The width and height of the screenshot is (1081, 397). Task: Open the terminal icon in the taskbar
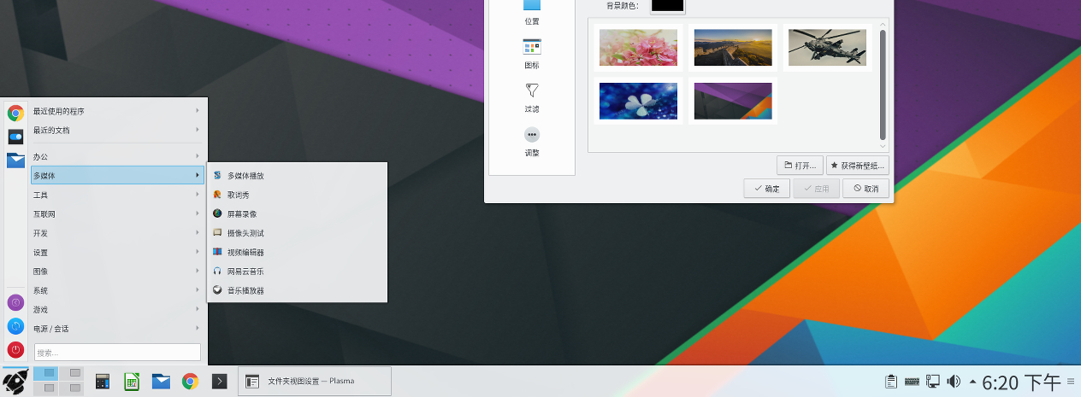click(x=220, y=382)
